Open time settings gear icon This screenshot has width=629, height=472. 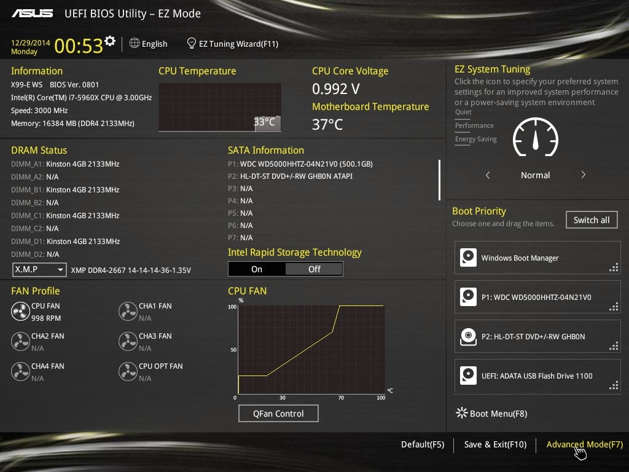pos(110,41)
